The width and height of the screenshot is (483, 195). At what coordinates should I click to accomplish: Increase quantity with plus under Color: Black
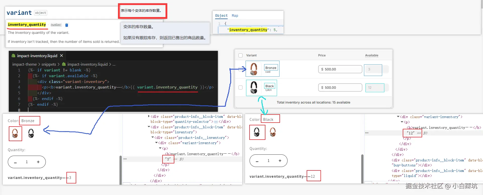[x=280, y=161]
